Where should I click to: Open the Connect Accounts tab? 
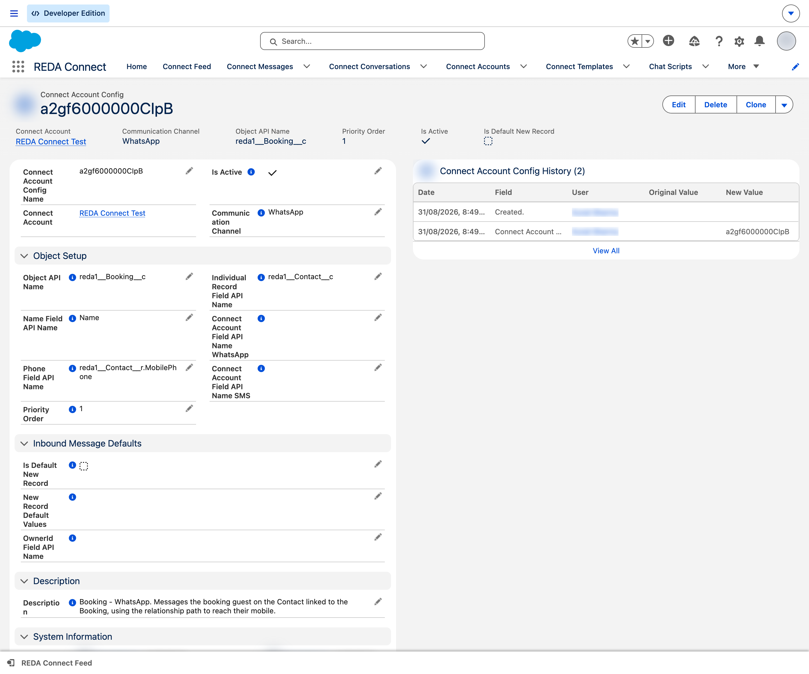478,67
